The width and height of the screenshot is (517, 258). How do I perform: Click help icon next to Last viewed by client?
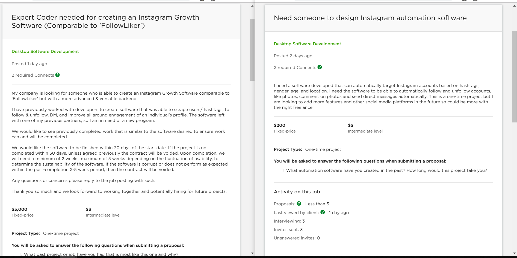click(323, 212)
